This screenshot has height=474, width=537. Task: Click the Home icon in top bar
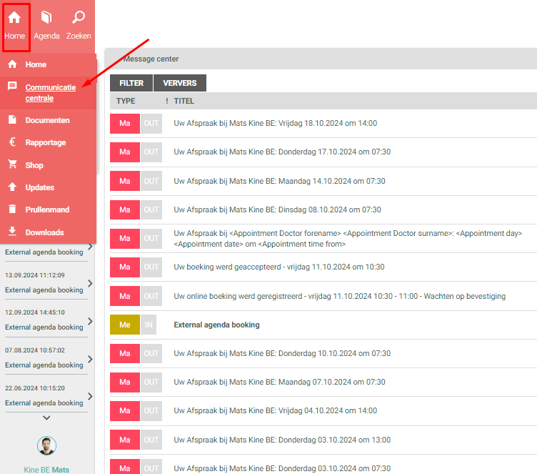click(x=14, y=17)
